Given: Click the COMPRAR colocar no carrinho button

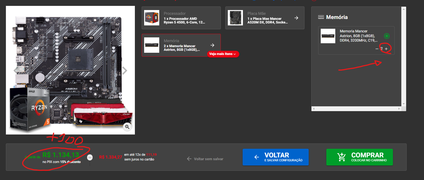Looking at the screenshot, I should click(x=359, y=157).
